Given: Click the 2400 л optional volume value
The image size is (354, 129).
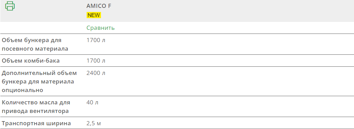Looking at the screenshot, I should click(x=96, y=73).
